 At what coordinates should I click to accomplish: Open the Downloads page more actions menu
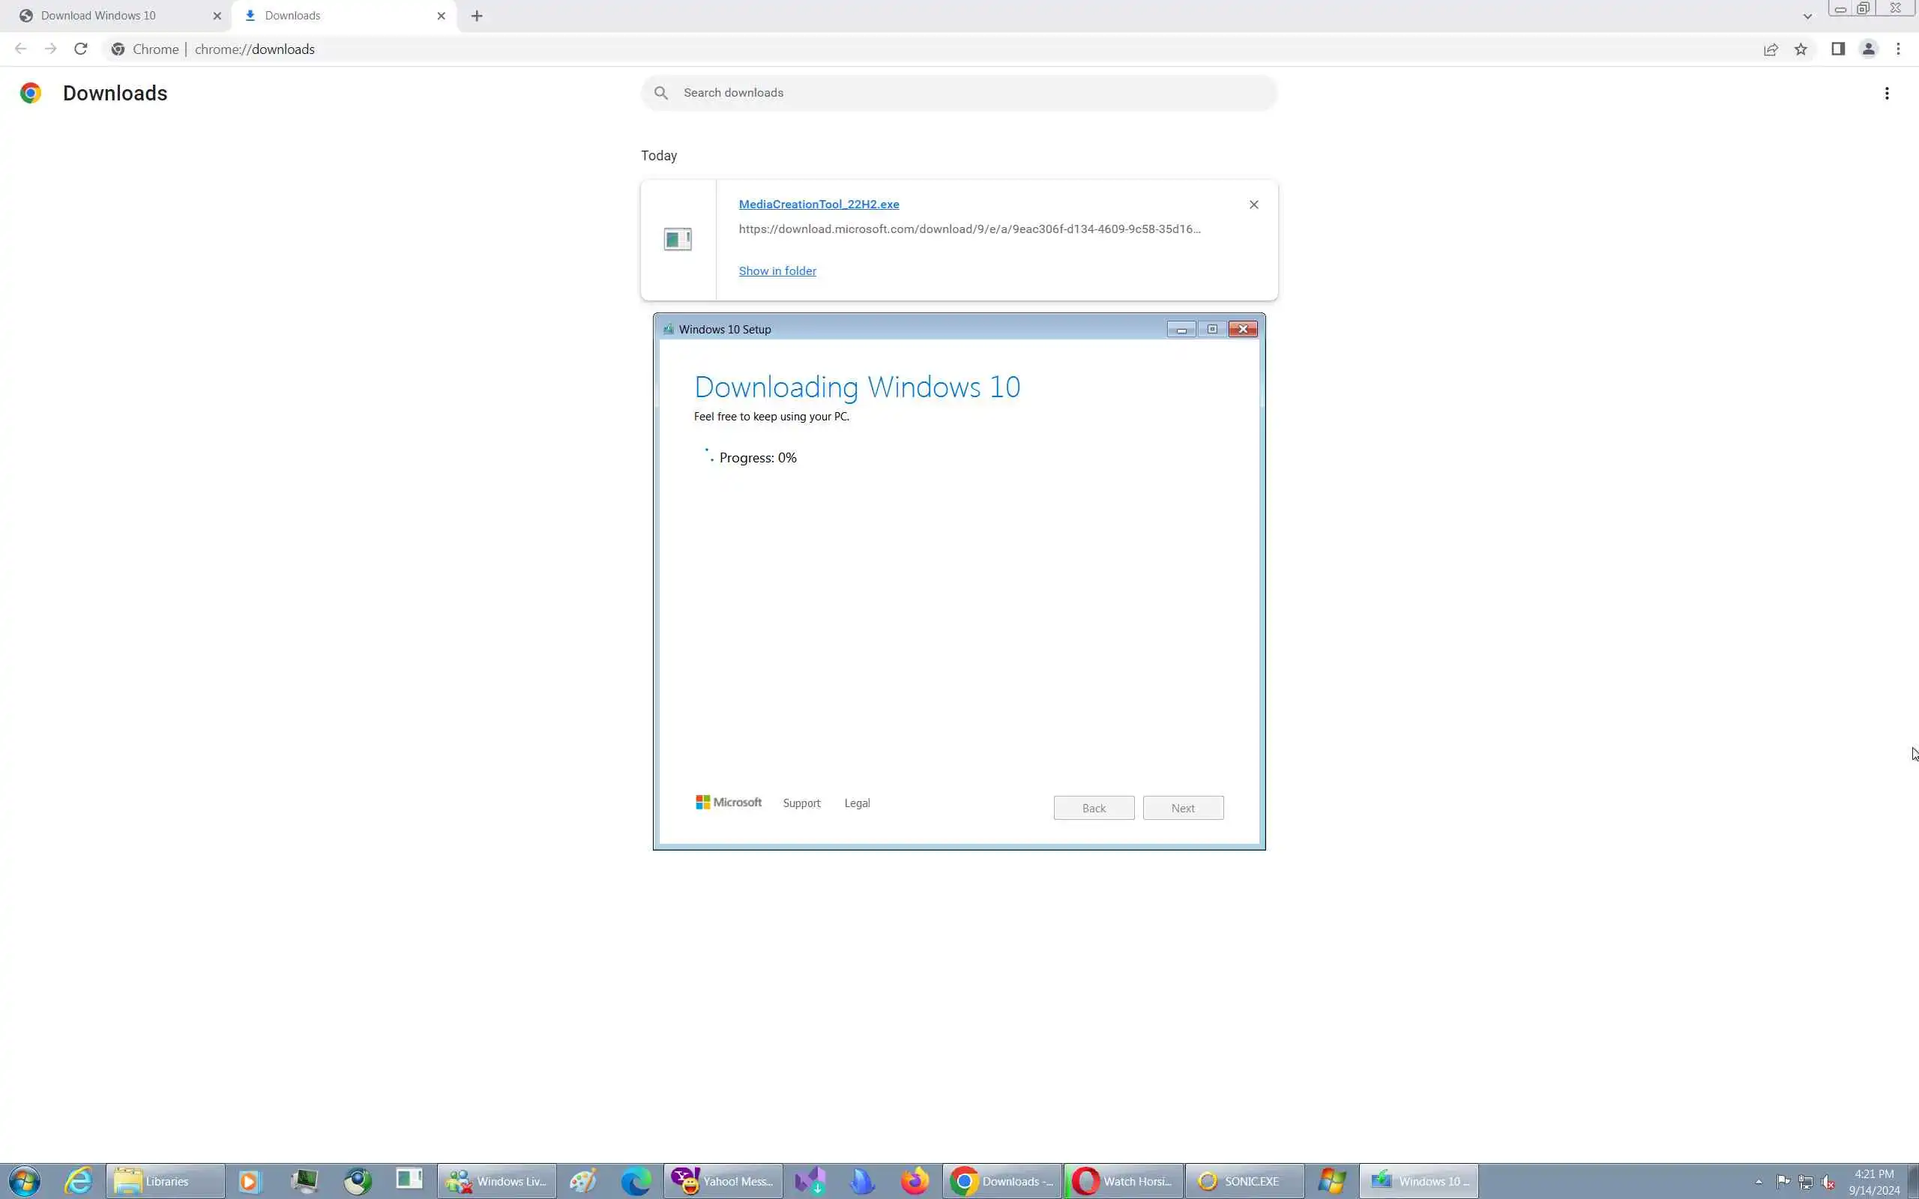[1887, 94]
